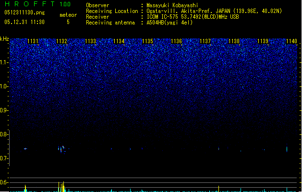Click the 0.9 frequency axis label

pos(4,110)
